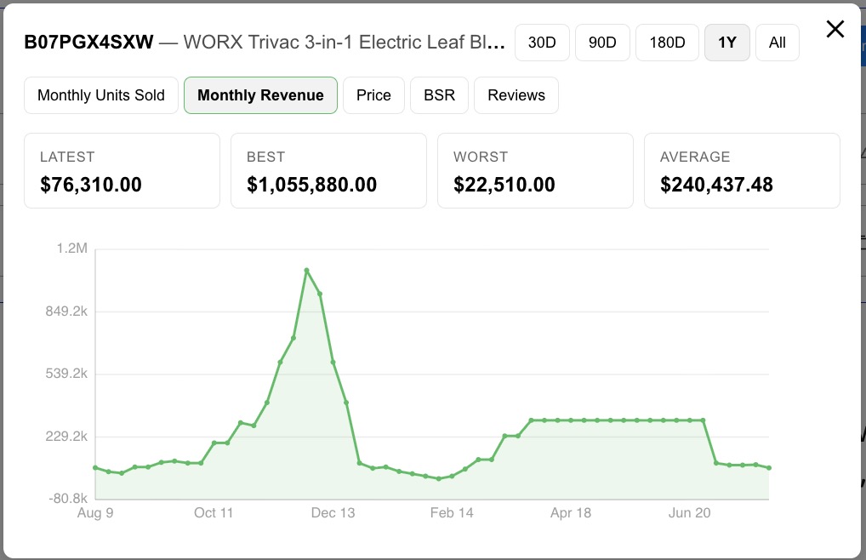
Task: Click the -80.8k y-axis label
Action: [68, 499]
